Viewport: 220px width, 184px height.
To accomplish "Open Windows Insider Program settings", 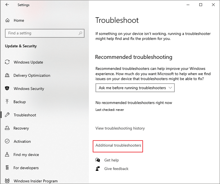I will [x=36, y=181].
